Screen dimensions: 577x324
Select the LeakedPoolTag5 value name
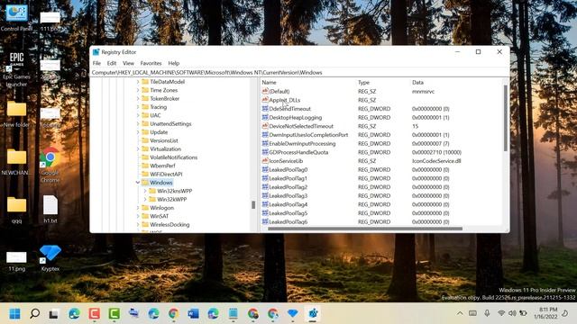point(288,213)
